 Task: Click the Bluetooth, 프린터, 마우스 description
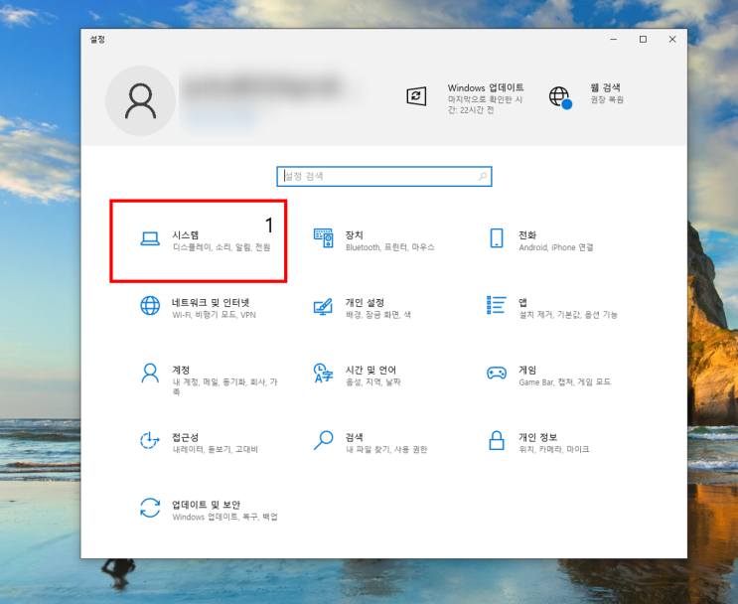[390, 247]
